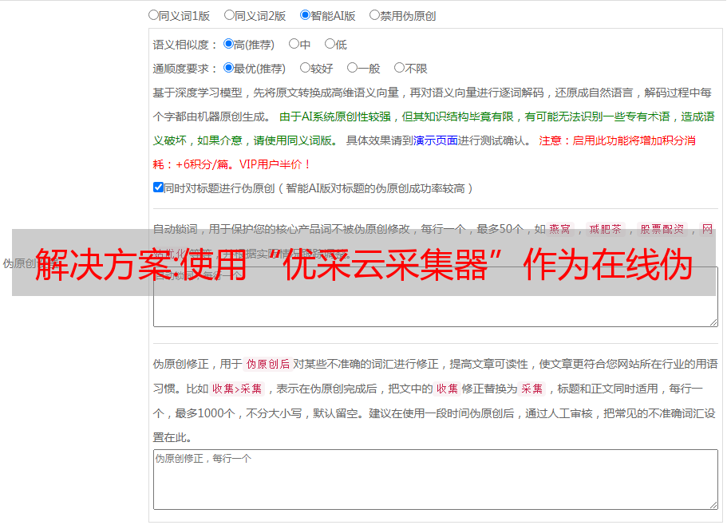Click the 通顺度要求 label
This screenshot has width=727, height=525.
click(185, 69)
